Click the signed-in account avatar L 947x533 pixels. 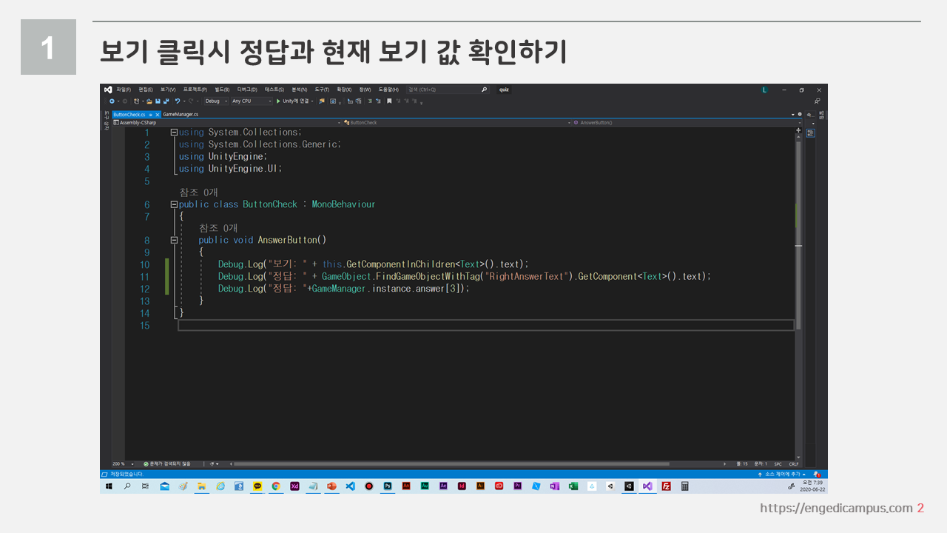coord(765,90)
